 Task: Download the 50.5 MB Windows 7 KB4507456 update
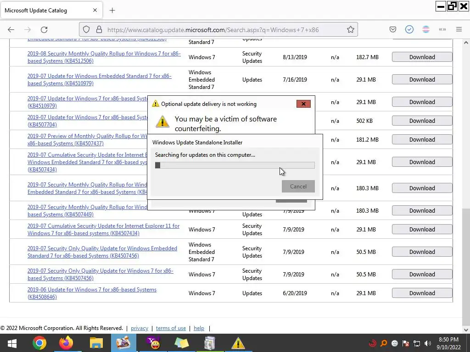click(x=422, y=274)
